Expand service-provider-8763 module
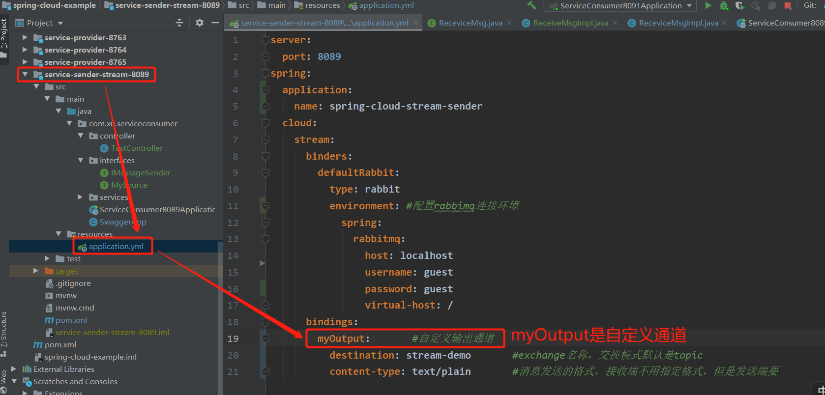This screenshot has width=825, height=395. pyautogui.click(x=25, y=37)
